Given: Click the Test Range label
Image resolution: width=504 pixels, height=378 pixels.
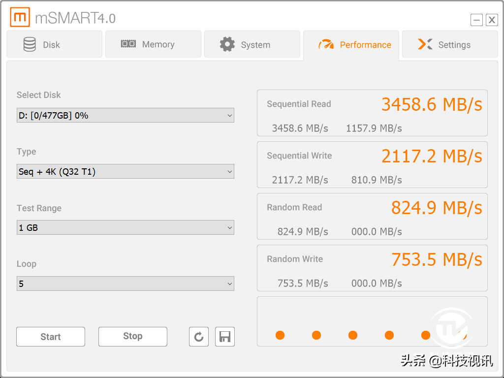Looking at the screenshot, I should (39, 208).
